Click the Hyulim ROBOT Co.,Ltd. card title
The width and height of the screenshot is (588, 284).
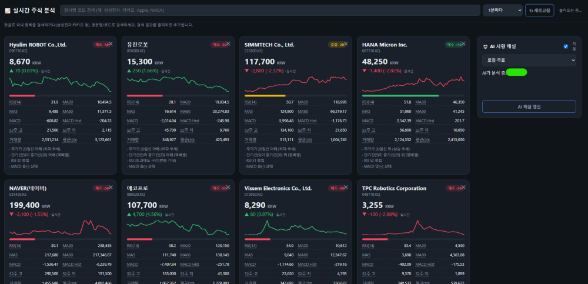[x=38, y=45]
